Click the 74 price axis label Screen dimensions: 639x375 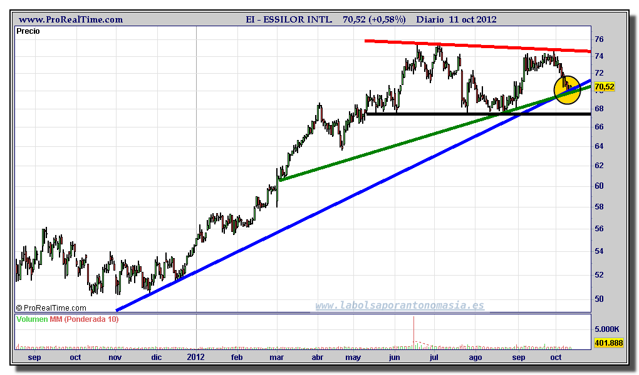(599, 56)
